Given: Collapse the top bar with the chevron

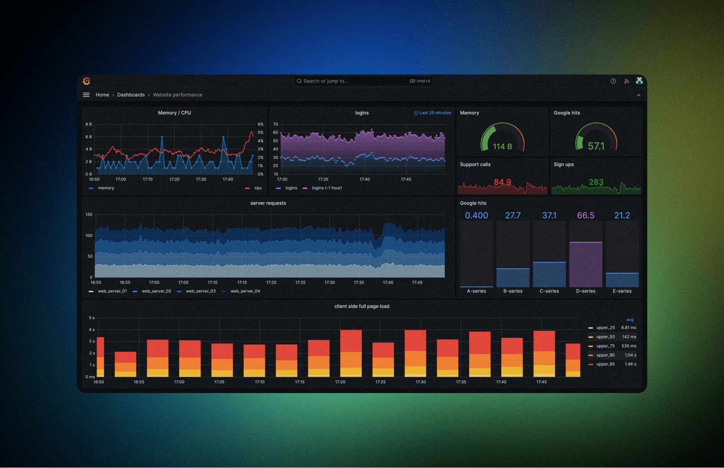Looking at the screenshot, I should (638, 95).
